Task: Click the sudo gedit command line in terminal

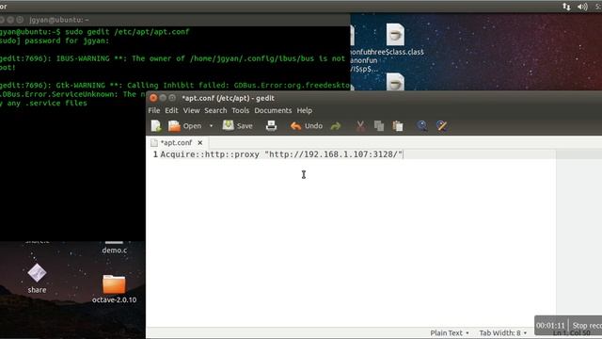Action: (94, 32)
